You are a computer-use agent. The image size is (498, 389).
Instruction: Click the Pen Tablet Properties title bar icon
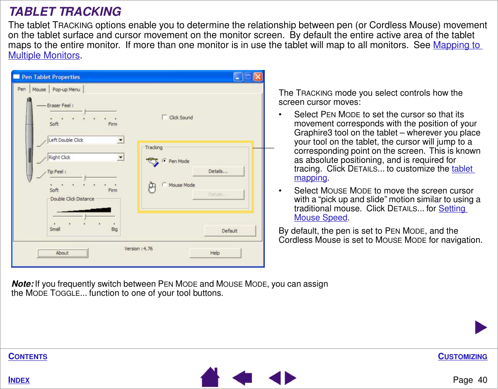pos(17,77)
